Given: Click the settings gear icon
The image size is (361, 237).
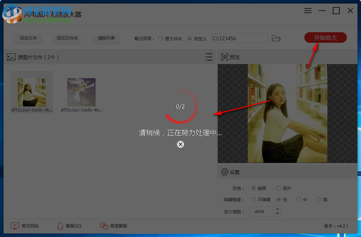Looking at the screenshot, I should pos(224,172).
